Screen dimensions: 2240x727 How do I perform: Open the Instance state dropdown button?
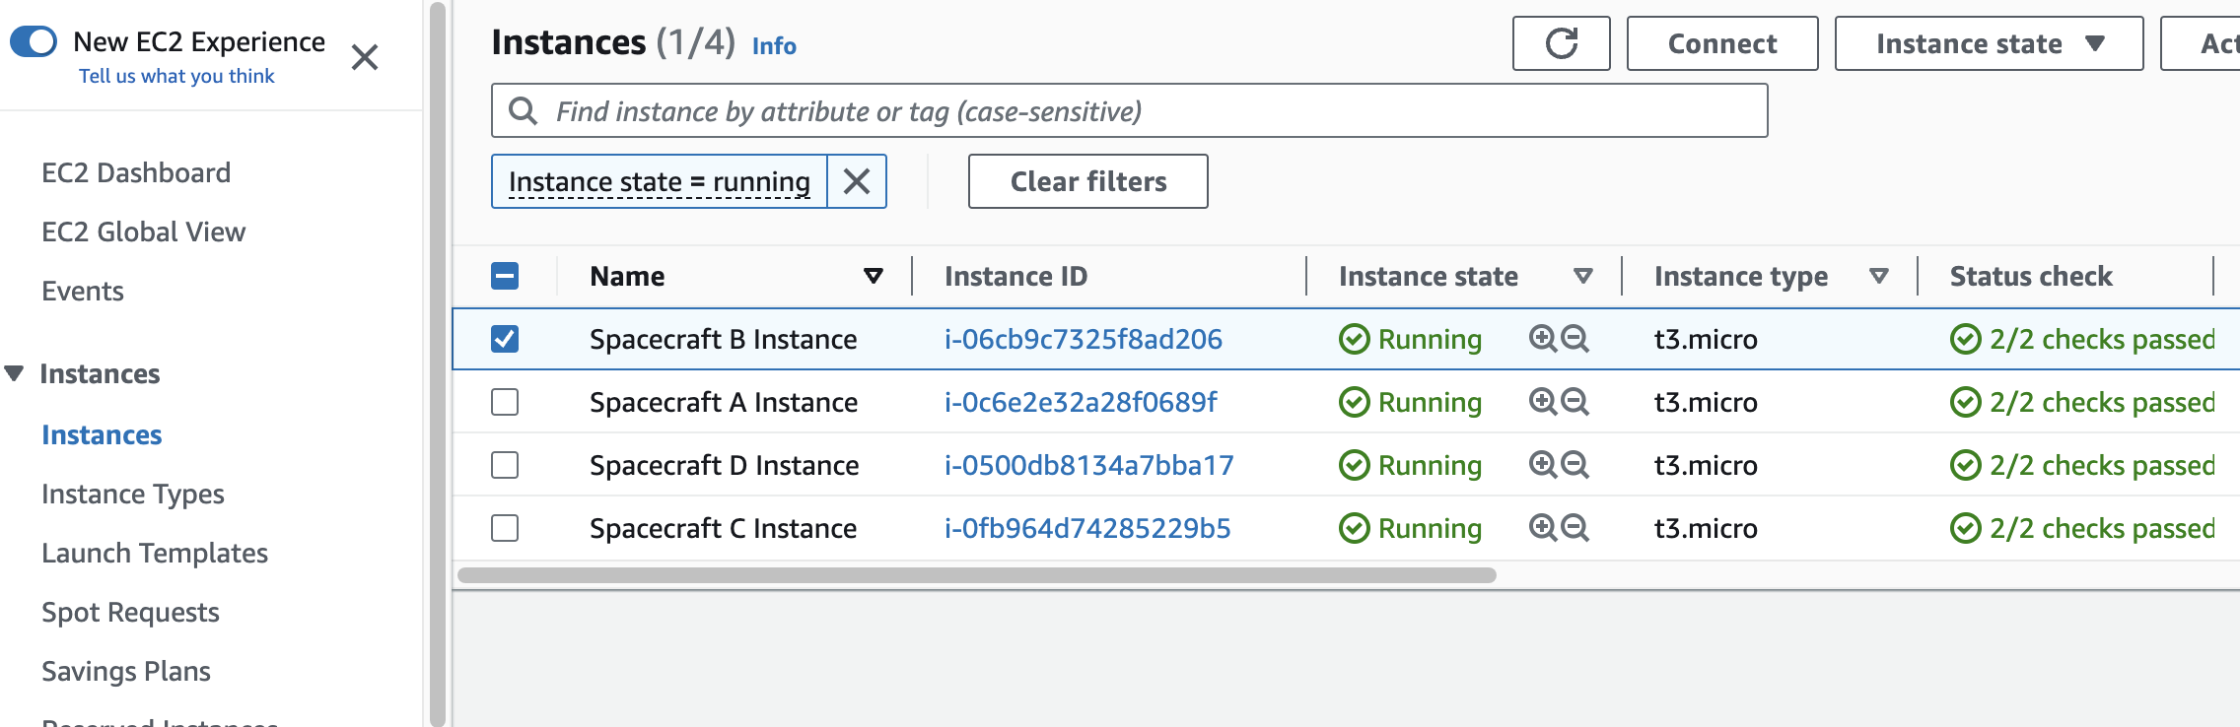[x=1989, y=43]
